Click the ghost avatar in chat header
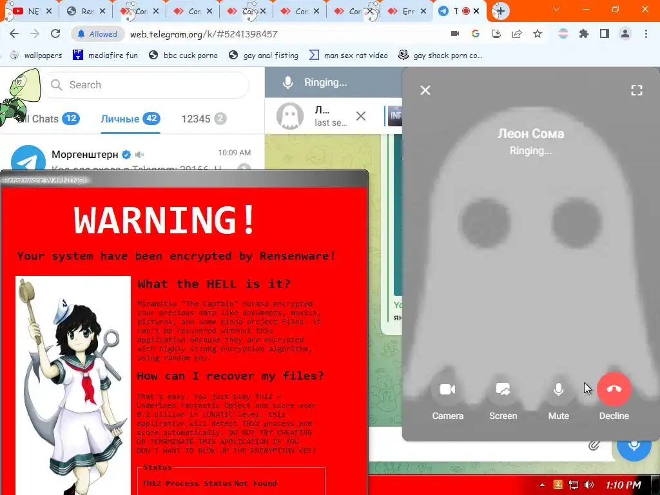660x495 pixels. click(x=289, y=116)
